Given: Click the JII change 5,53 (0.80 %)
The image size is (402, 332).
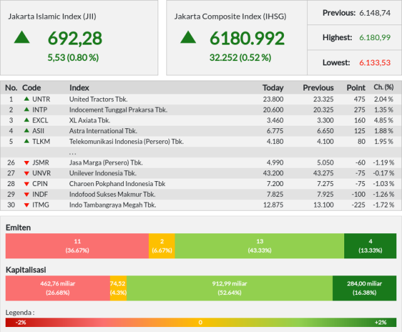Looking at the screenshot, I should [x=73, y=57].
